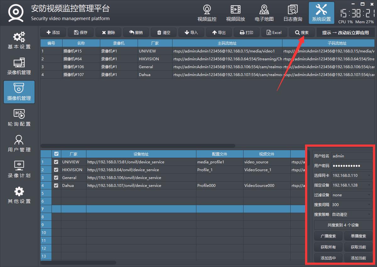Click the 用户姓名 username input field
This screenshot has height=267, width=377.
click(351, 156)
